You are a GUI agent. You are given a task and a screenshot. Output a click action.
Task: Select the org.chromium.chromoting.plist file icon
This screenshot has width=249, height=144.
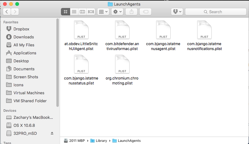122,64
